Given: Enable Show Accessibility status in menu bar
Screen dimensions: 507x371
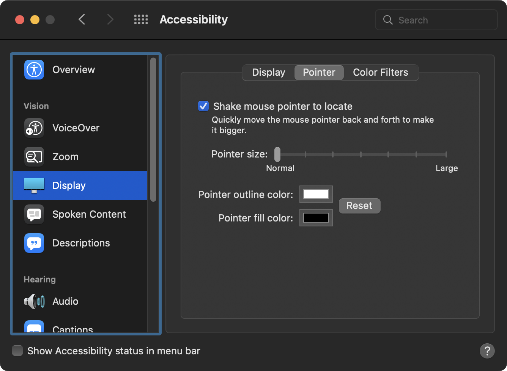Looking at the screenshot, I should click(x=17, y=351).
